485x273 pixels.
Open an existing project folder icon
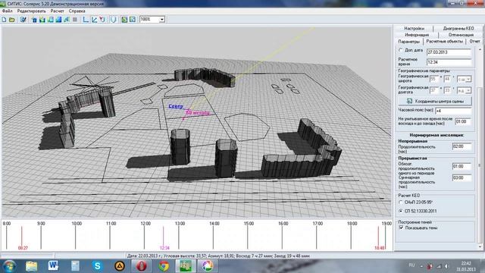click(12, 20)
